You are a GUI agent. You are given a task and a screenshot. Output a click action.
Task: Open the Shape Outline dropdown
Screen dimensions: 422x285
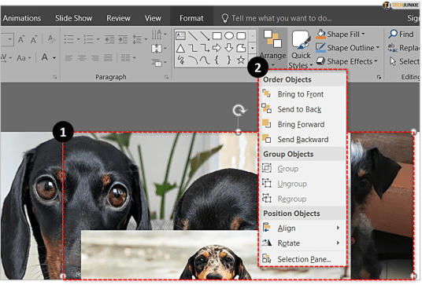click(347, 48)
